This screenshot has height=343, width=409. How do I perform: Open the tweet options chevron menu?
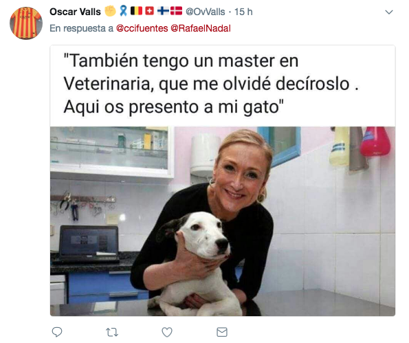point(389,12)
